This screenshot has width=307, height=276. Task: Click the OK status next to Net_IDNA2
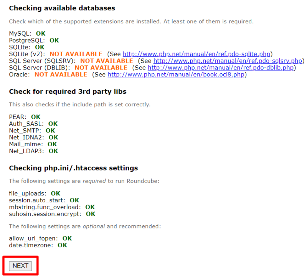click(x=53, y=137)
